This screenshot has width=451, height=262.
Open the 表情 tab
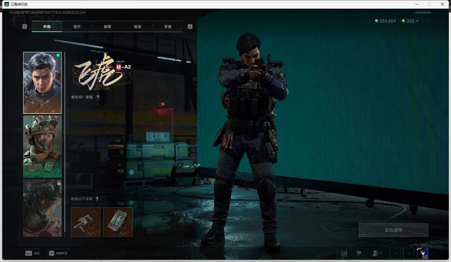107,27
